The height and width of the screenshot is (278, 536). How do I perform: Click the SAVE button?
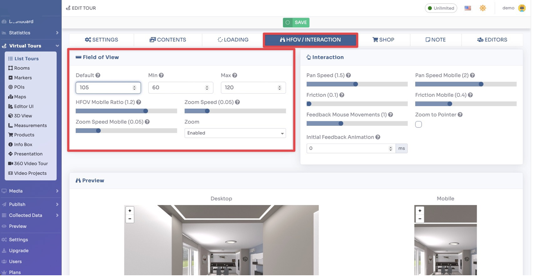tap(296, 22)
